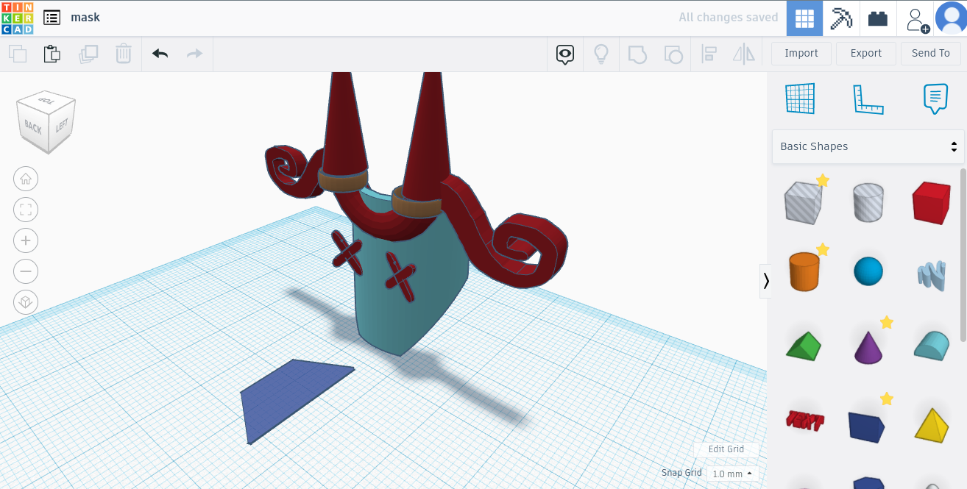Open the Snap Grid 1.0 mm dropdown
This screenshot has width=967, height=489.
[x=732, y=474]
